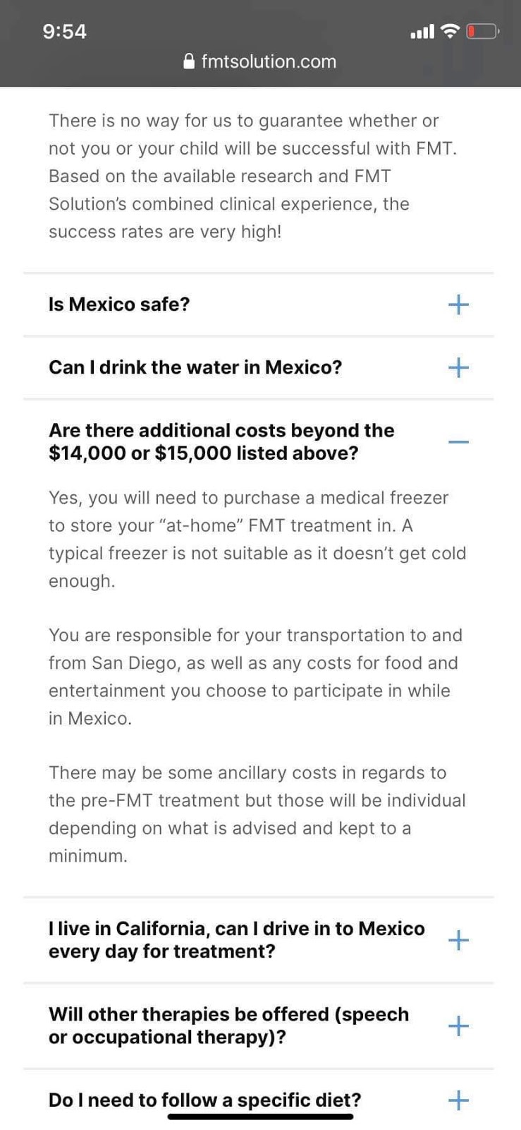
Task: Open "Will other therapies be offered" question
Action: pos(228,1025)
